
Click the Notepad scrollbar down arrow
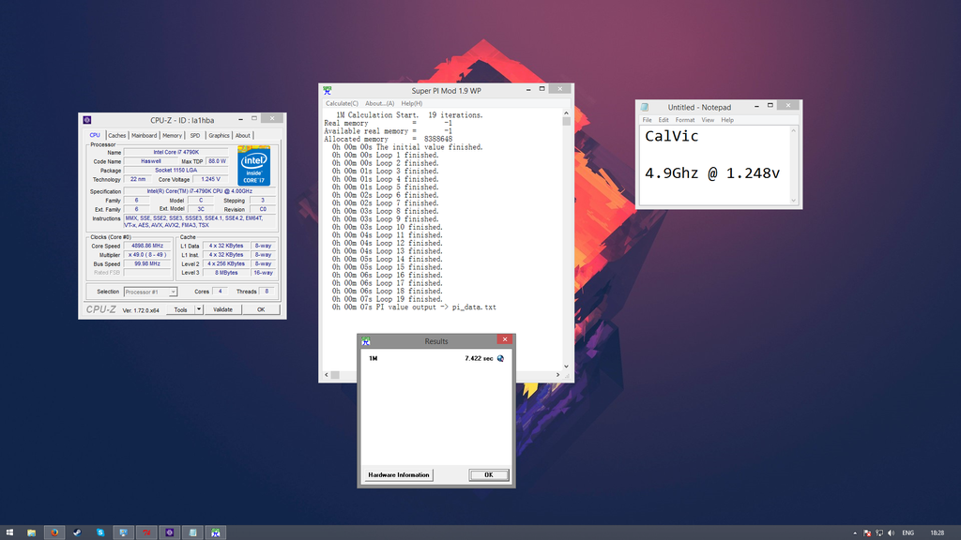794,201
